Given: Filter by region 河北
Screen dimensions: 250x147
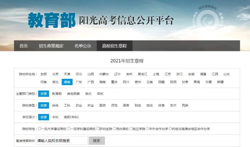Looking at the screenshot, I should pos(79,74).
